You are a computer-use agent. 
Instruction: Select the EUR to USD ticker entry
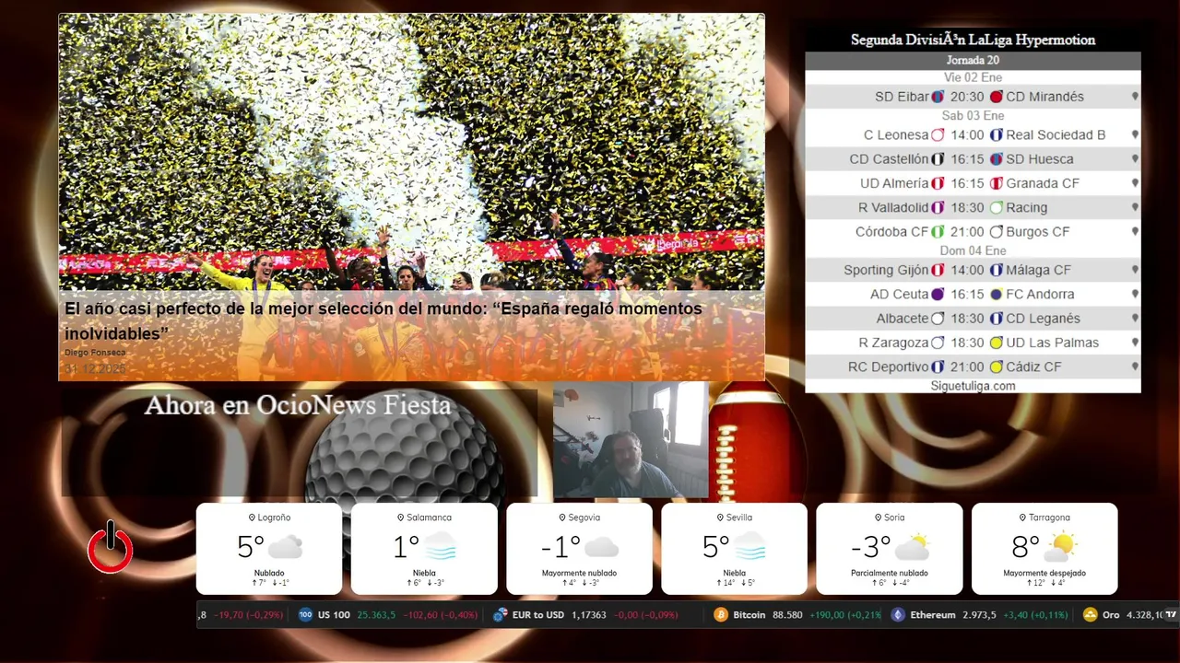pos(585,614)
